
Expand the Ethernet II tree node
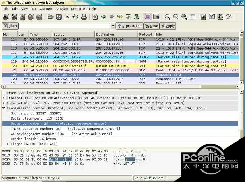click(3, 98)
